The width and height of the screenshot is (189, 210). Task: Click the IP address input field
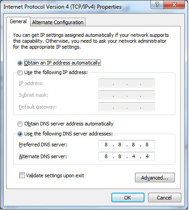(126, 83)
